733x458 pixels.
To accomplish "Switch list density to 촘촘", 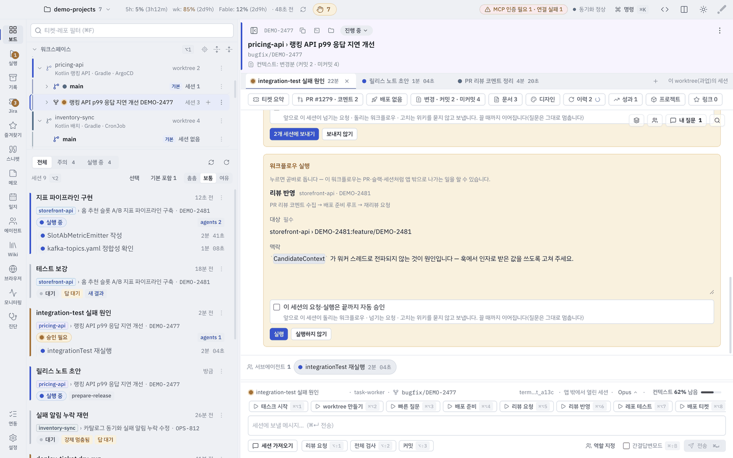I will [x=192, y=178].
